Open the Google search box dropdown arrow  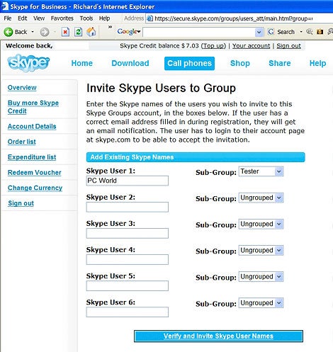point(259,32)
